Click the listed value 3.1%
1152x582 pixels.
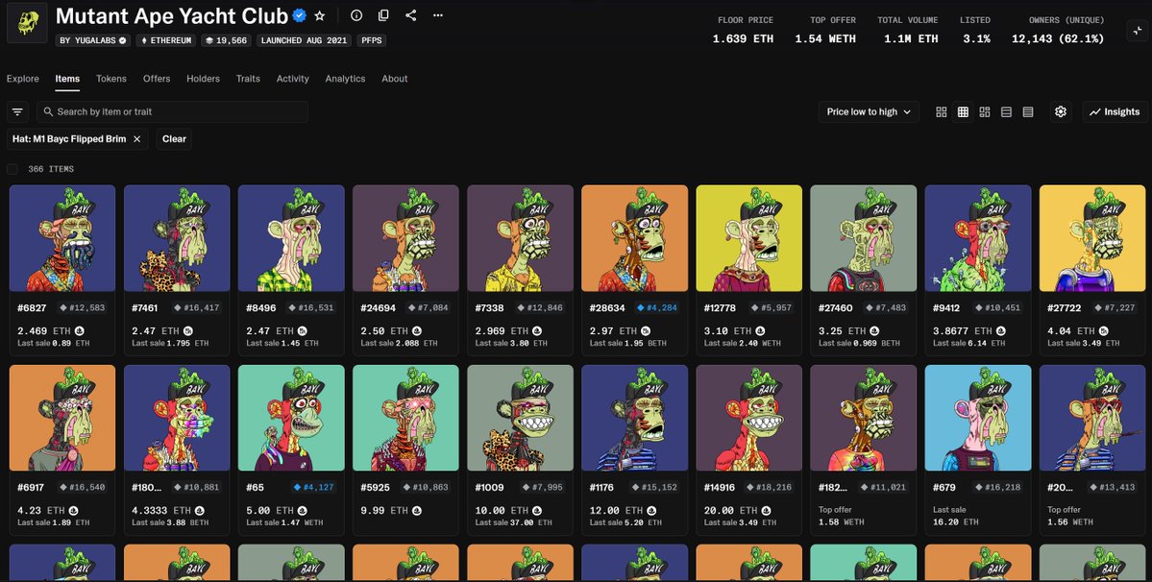976,39
